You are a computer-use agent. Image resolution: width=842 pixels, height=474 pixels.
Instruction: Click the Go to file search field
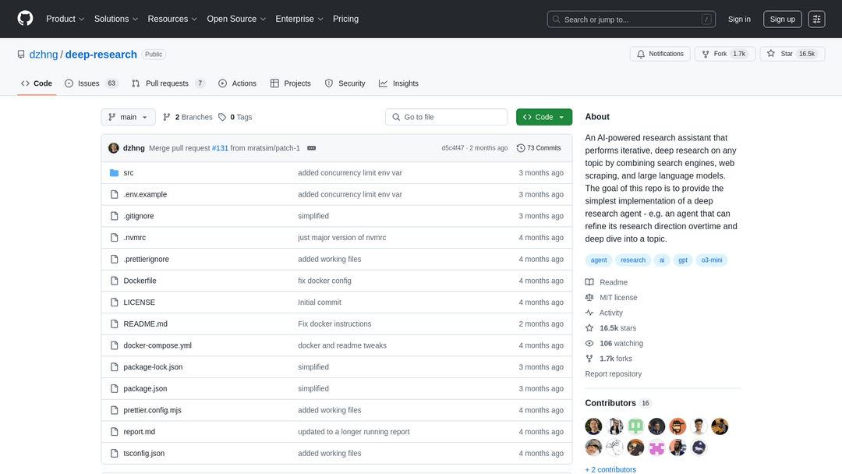(x=446, y=117)
